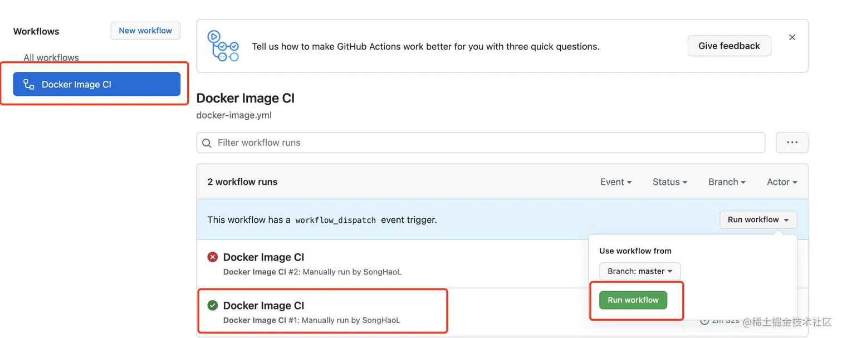Click the duration clock icon of run #1
The image size is (842, 338).
coord(704,321)
